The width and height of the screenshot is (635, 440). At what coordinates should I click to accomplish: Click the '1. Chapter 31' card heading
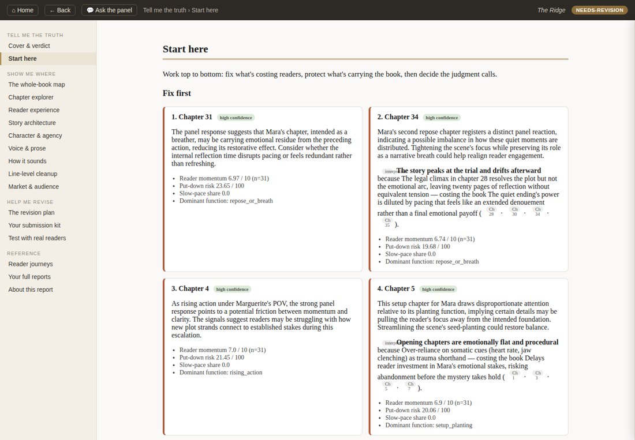pos(192,117)
